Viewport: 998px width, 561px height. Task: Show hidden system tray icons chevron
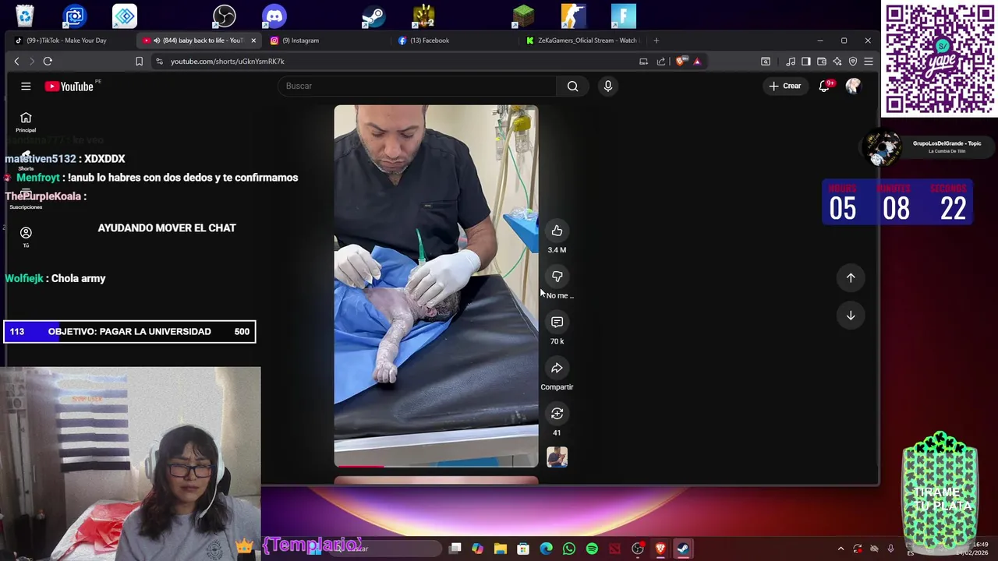pos(841,549)
